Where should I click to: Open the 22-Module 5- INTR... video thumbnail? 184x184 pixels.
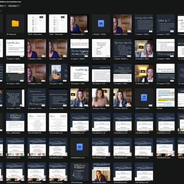click(x=144, y=73)
